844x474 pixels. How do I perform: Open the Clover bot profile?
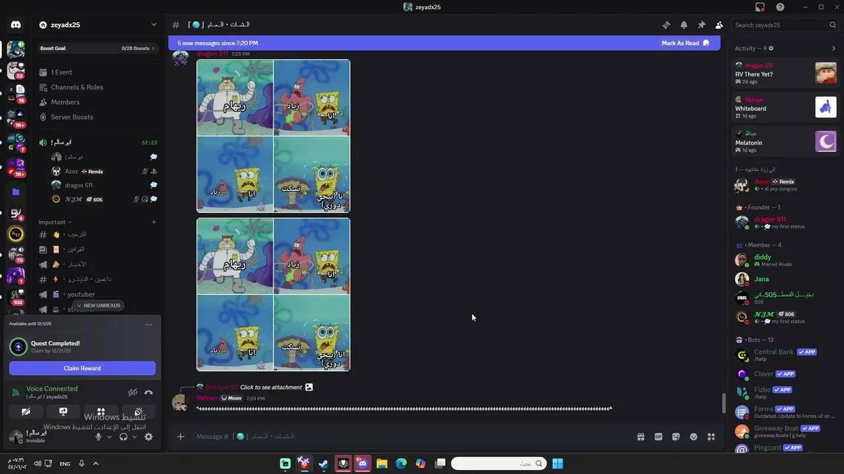(x=785, y=374)
